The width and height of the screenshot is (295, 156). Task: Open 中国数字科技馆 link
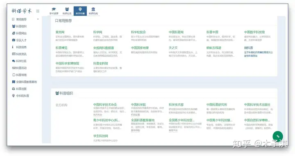click(x=254, y=32)
